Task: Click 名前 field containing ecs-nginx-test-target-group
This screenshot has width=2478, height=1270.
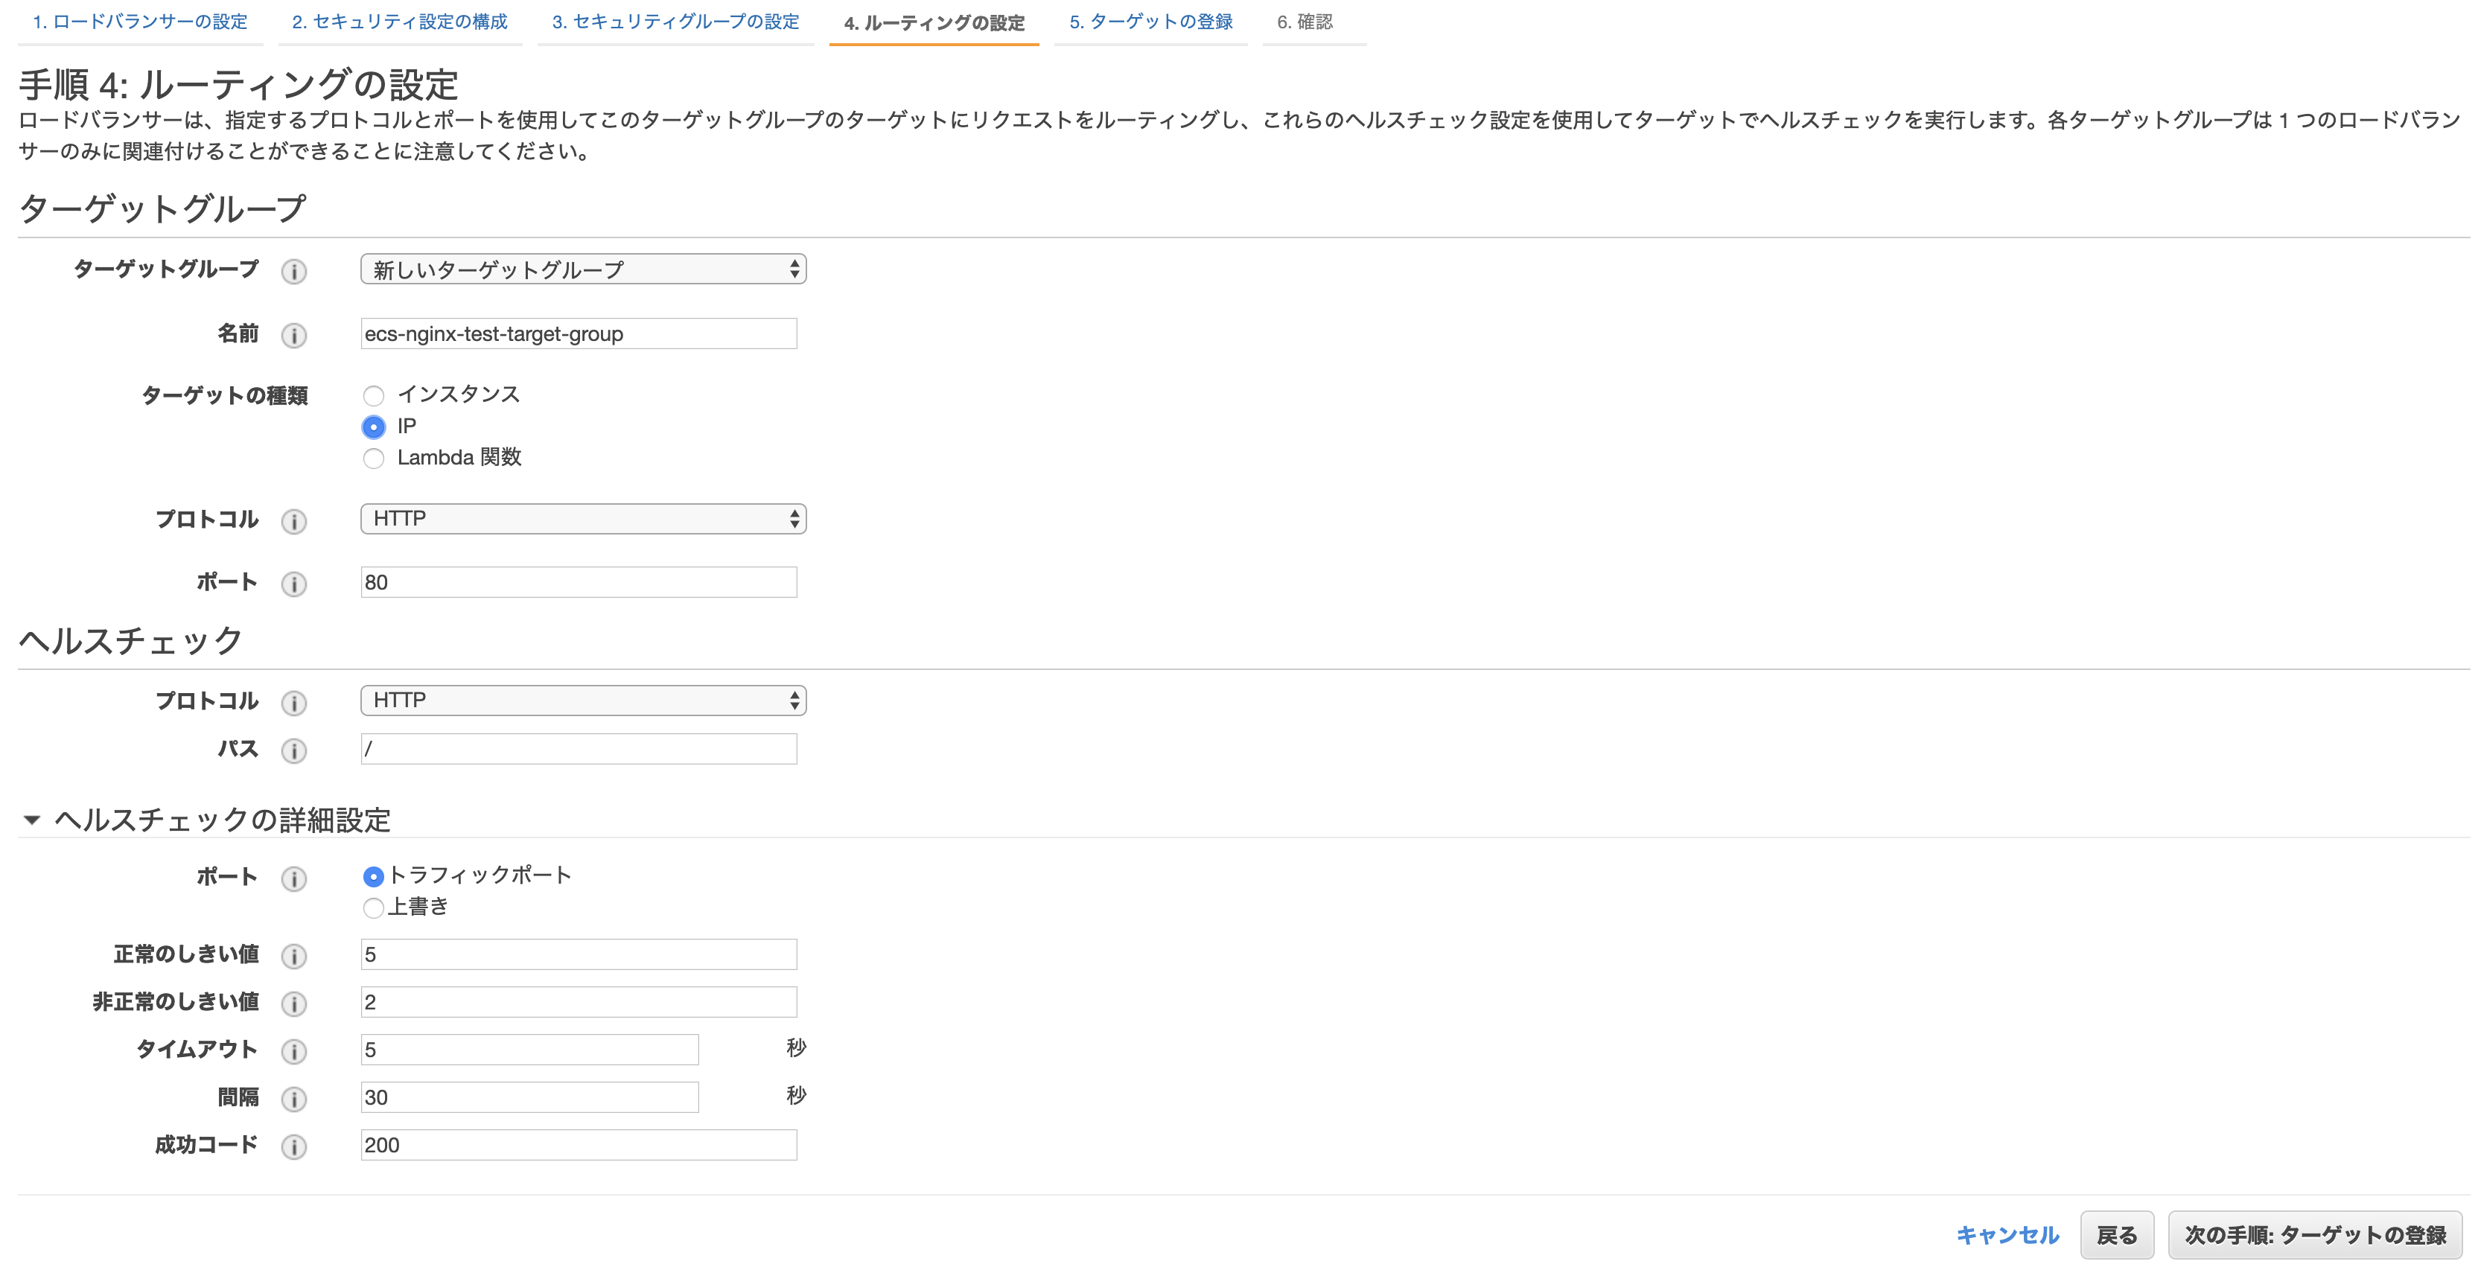Action: click(579, 334)
